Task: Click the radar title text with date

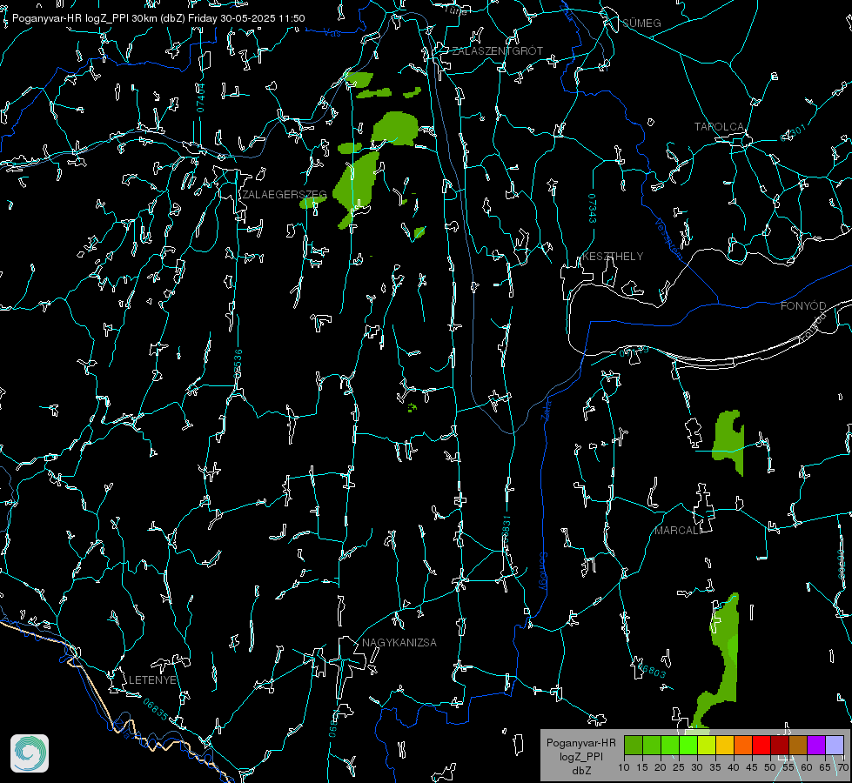Action: tap(158, 18)
